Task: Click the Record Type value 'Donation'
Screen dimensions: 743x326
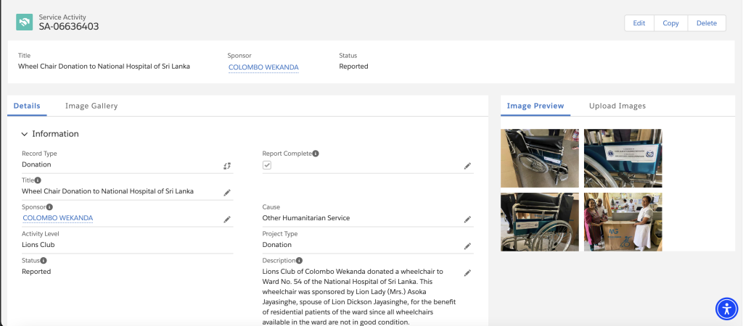Action: [36, 164]
